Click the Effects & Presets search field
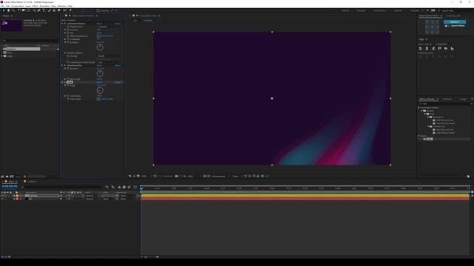The height and width of the screenshot is (266, 474). tap(444, 103)
